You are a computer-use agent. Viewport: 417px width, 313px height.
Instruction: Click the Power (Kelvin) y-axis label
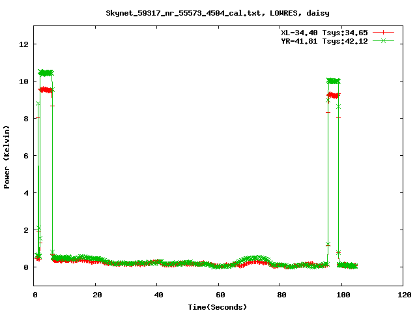coord(7,157)
